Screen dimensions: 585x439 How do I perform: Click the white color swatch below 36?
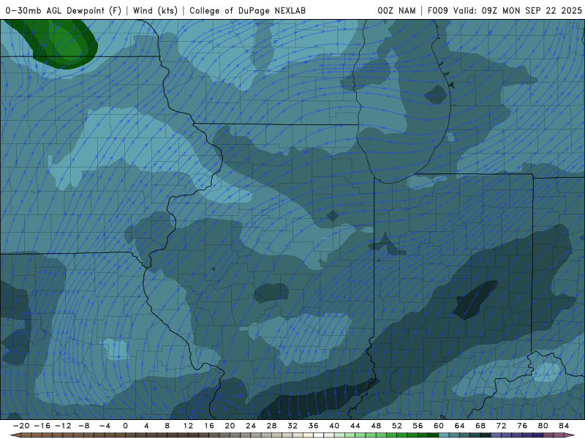coord(319,435)
